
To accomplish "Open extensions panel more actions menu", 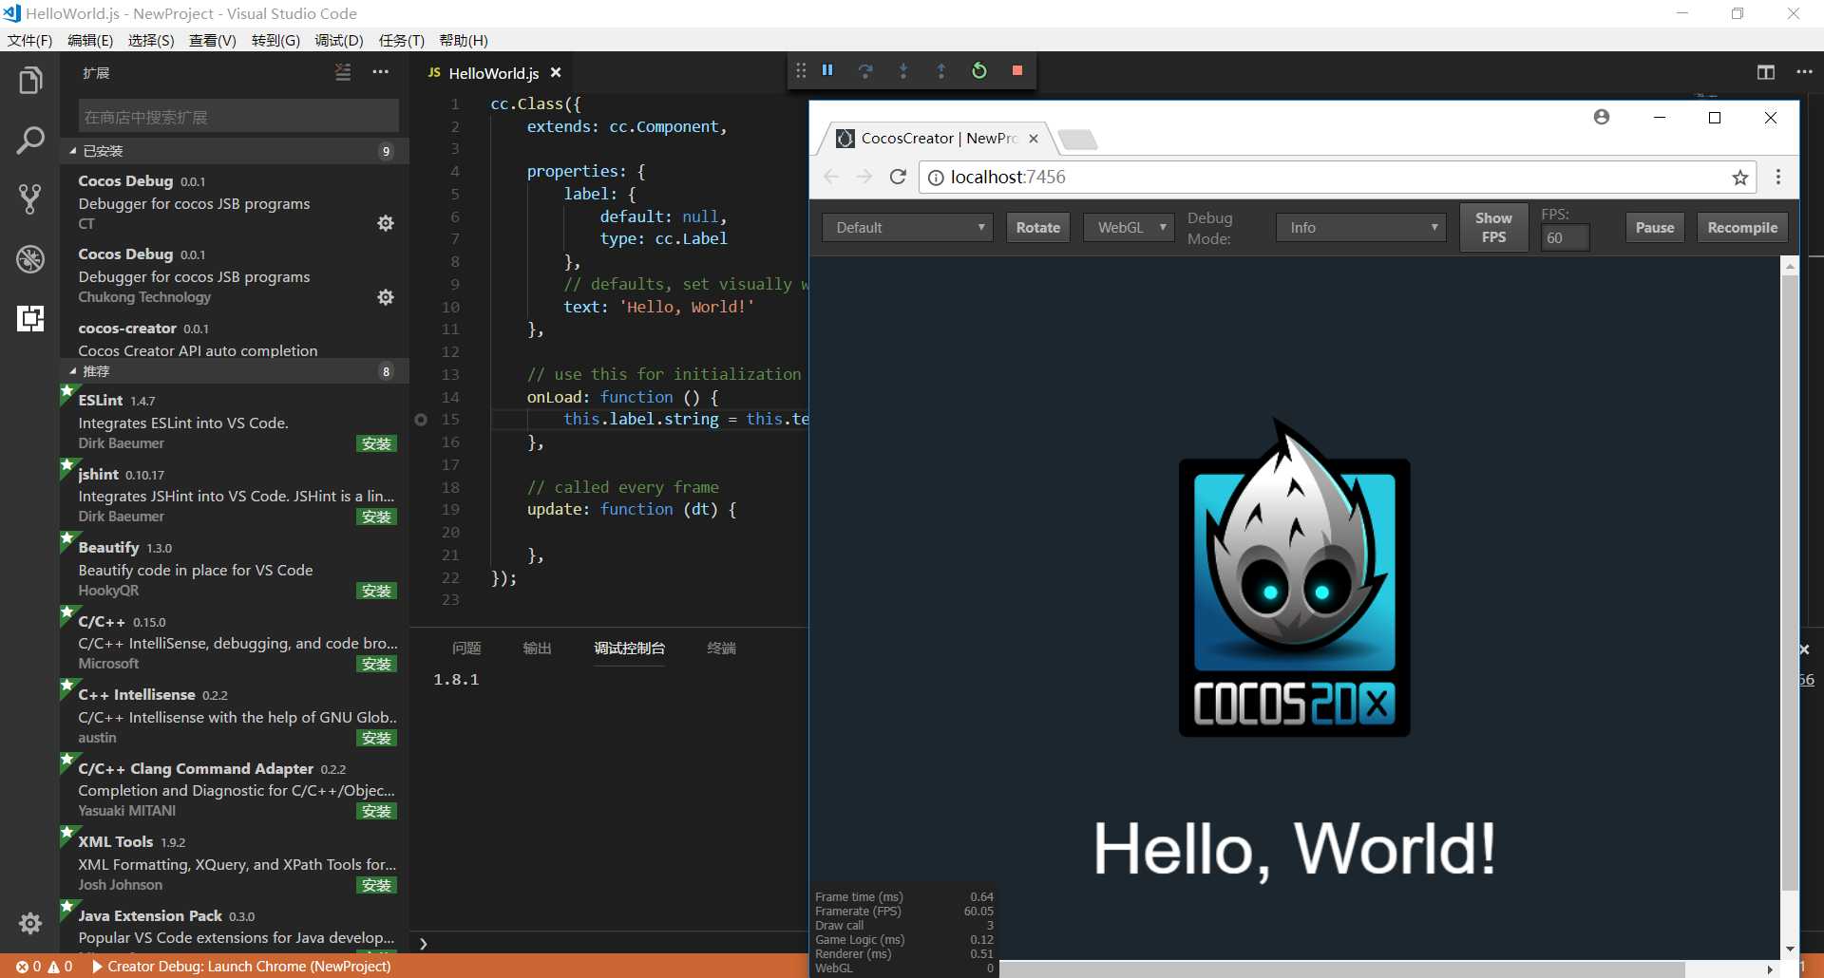I will click(x=381, y=72).
